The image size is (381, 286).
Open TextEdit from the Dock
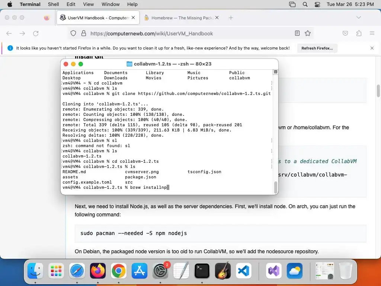[x=181, y=271]
